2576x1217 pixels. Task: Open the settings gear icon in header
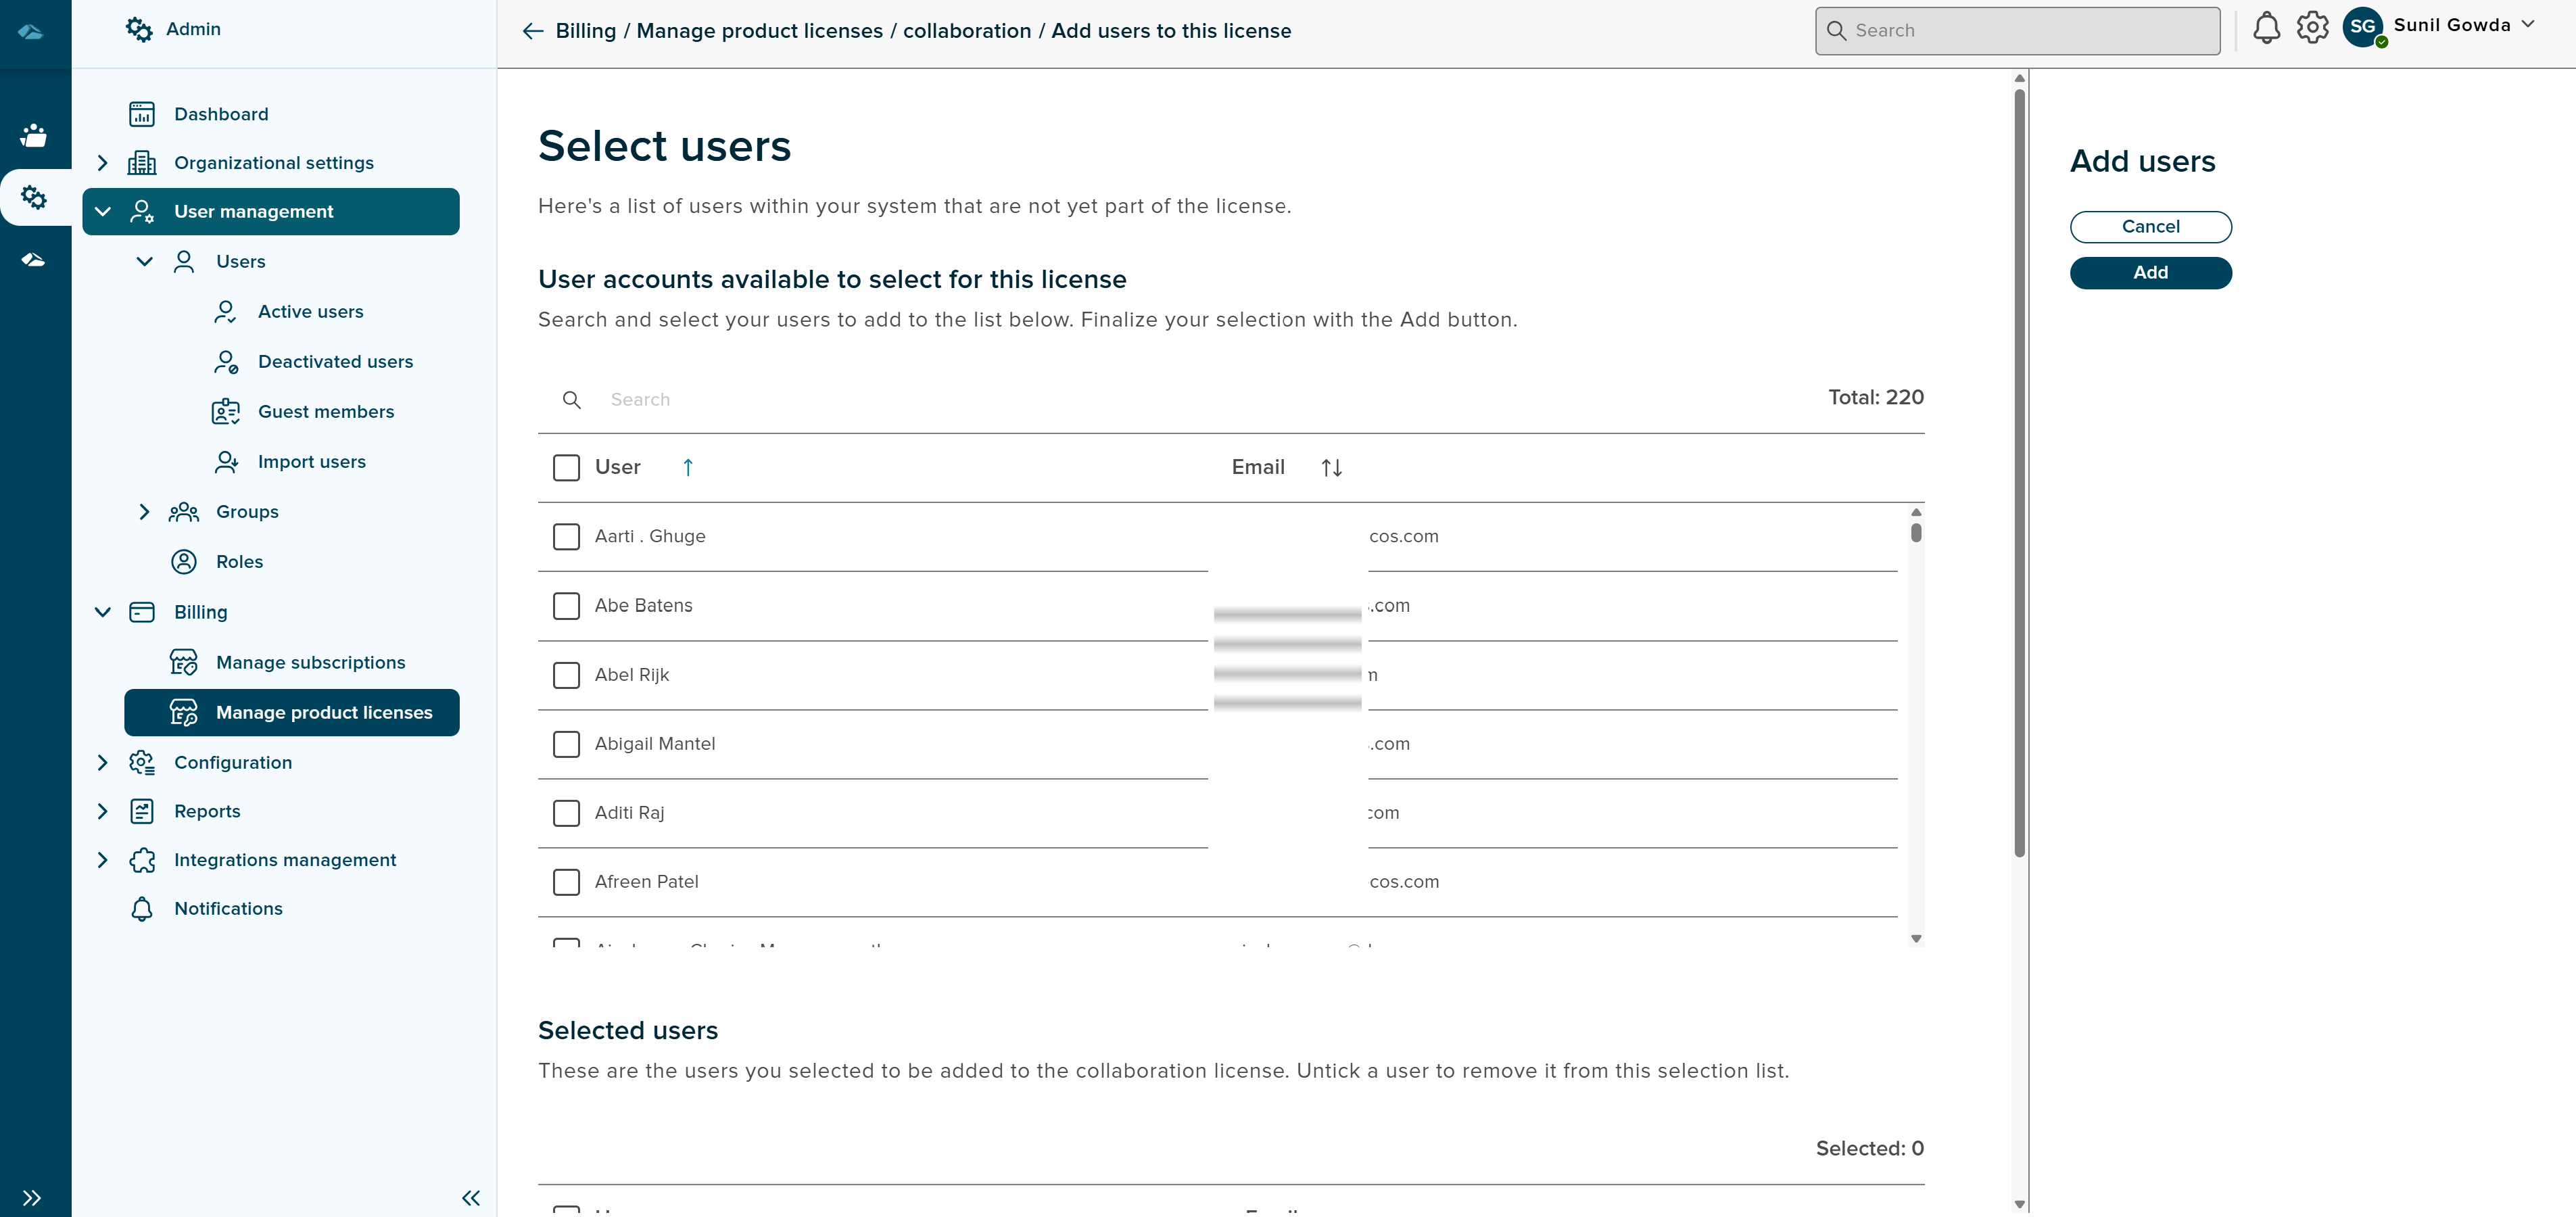(x=2312, y=28)
